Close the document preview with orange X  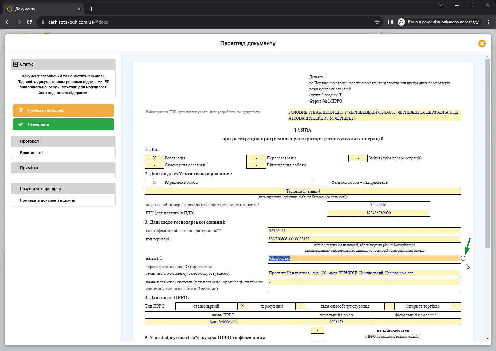482,43
